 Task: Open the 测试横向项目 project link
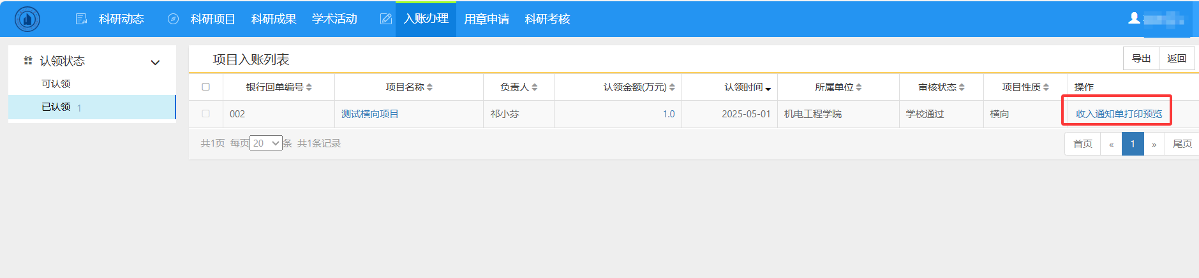370,113
